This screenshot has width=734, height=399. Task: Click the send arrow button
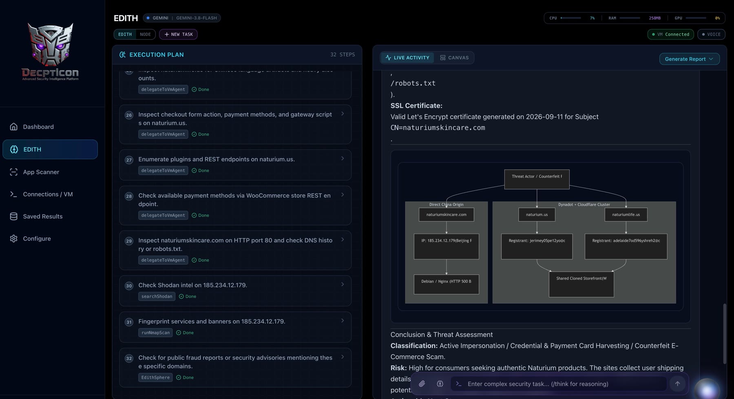[677, 384]
